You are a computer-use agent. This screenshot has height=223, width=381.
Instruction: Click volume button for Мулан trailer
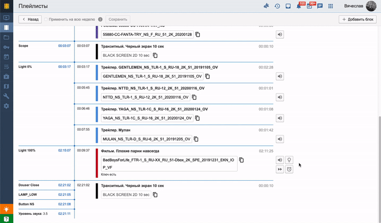click(x=280, y=139)
